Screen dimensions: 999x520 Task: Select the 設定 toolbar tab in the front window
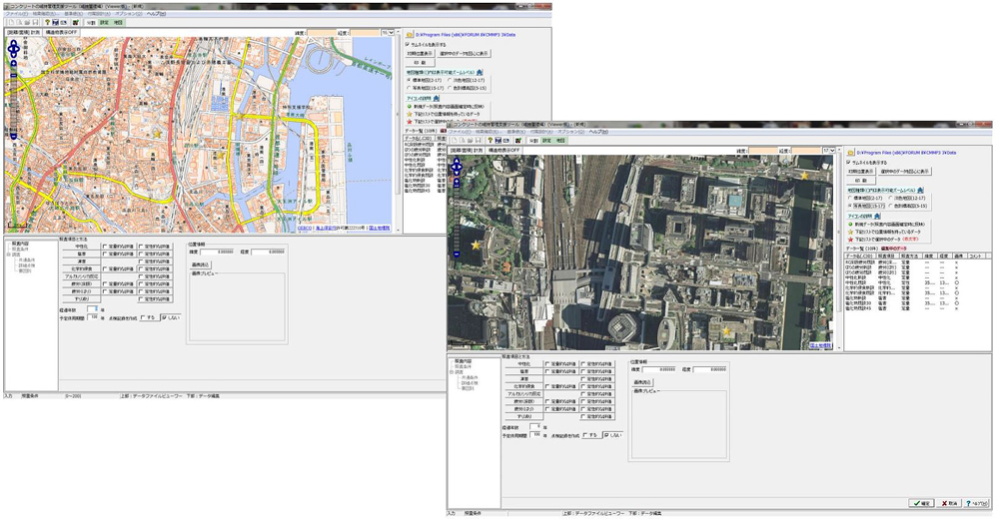(546, 140)
